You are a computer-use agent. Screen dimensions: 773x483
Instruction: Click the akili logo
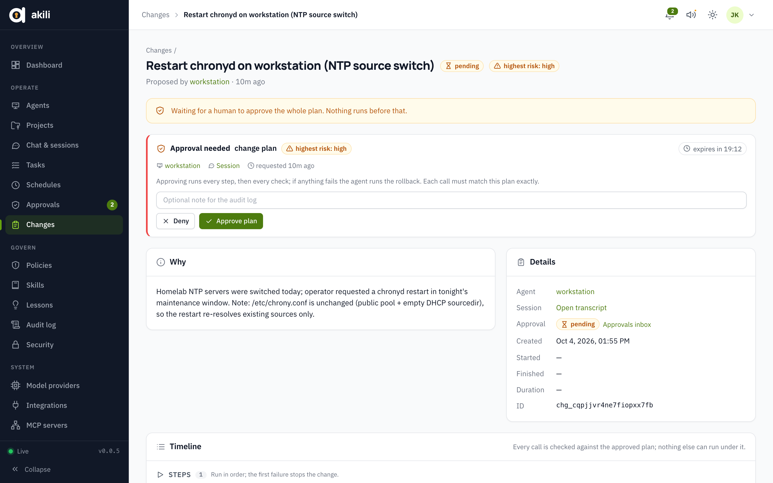click(x=30, y=15)
